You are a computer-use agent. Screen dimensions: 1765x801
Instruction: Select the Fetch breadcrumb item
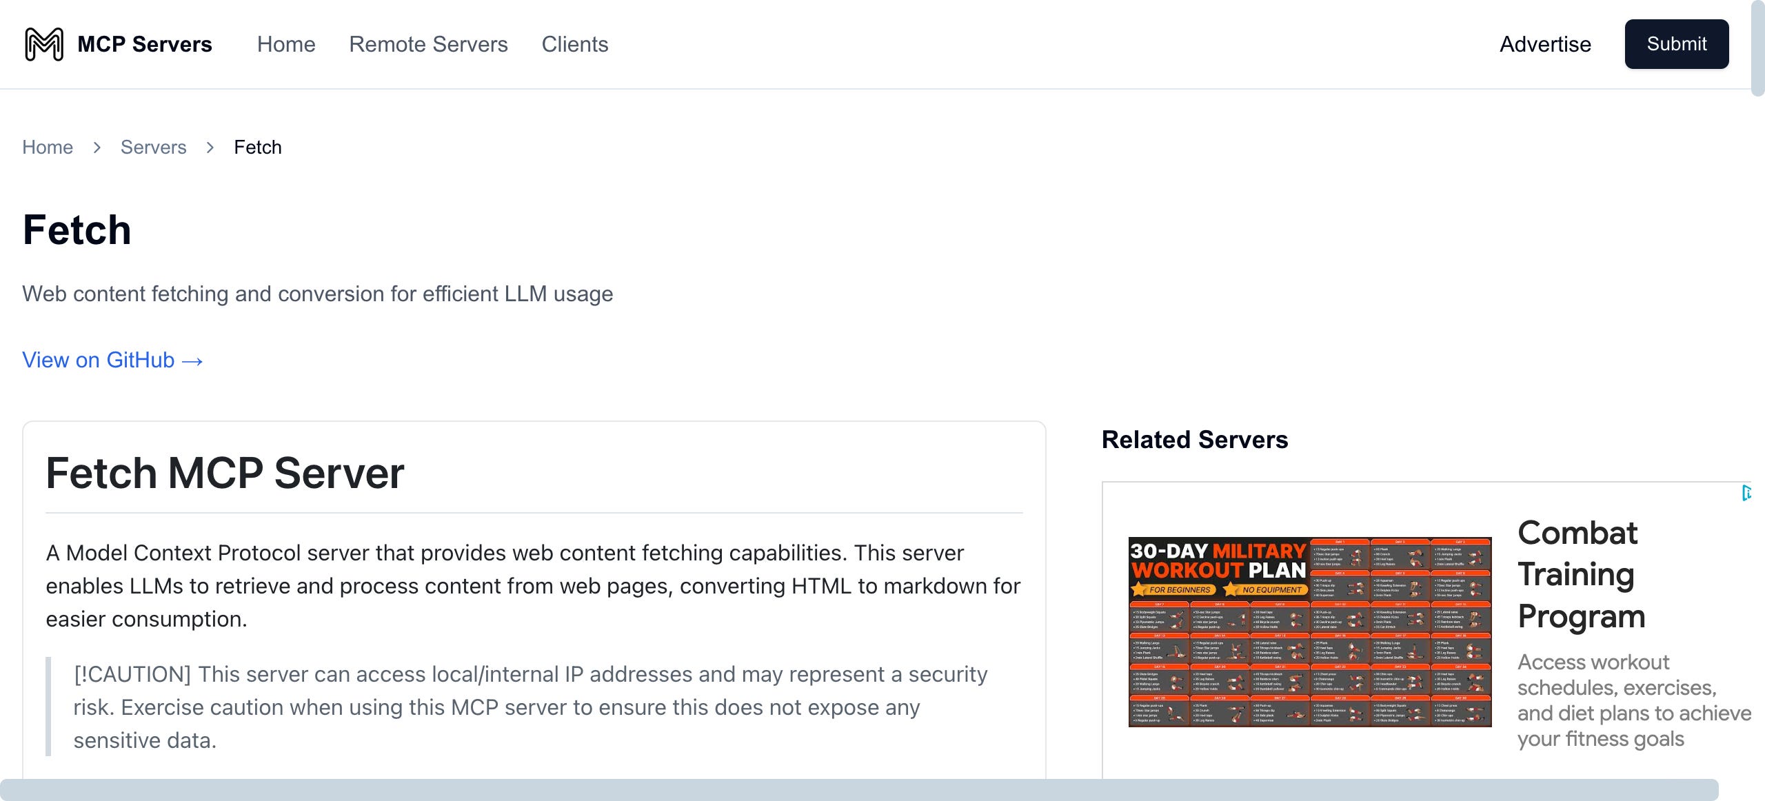[x=258, y=148]
